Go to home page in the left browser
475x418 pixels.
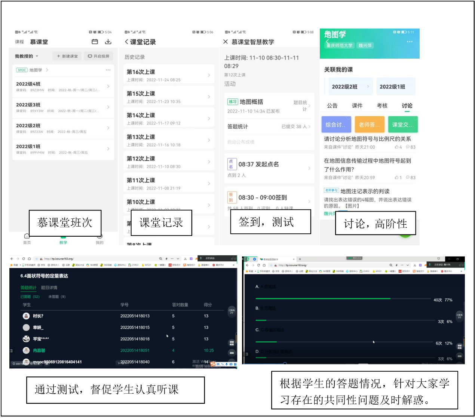29,259
